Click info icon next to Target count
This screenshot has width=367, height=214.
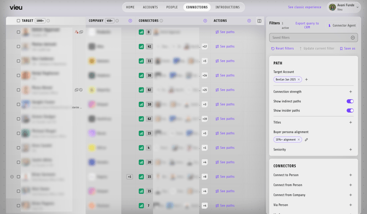click(48, 21)
